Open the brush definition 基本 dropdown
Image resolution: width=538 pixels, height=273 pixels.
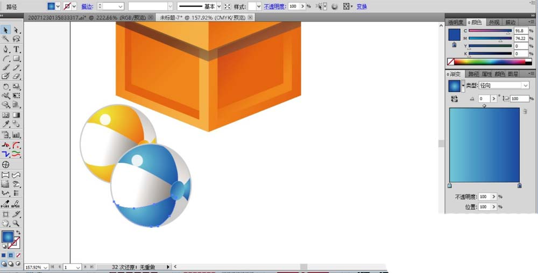[x=219, y=6]
